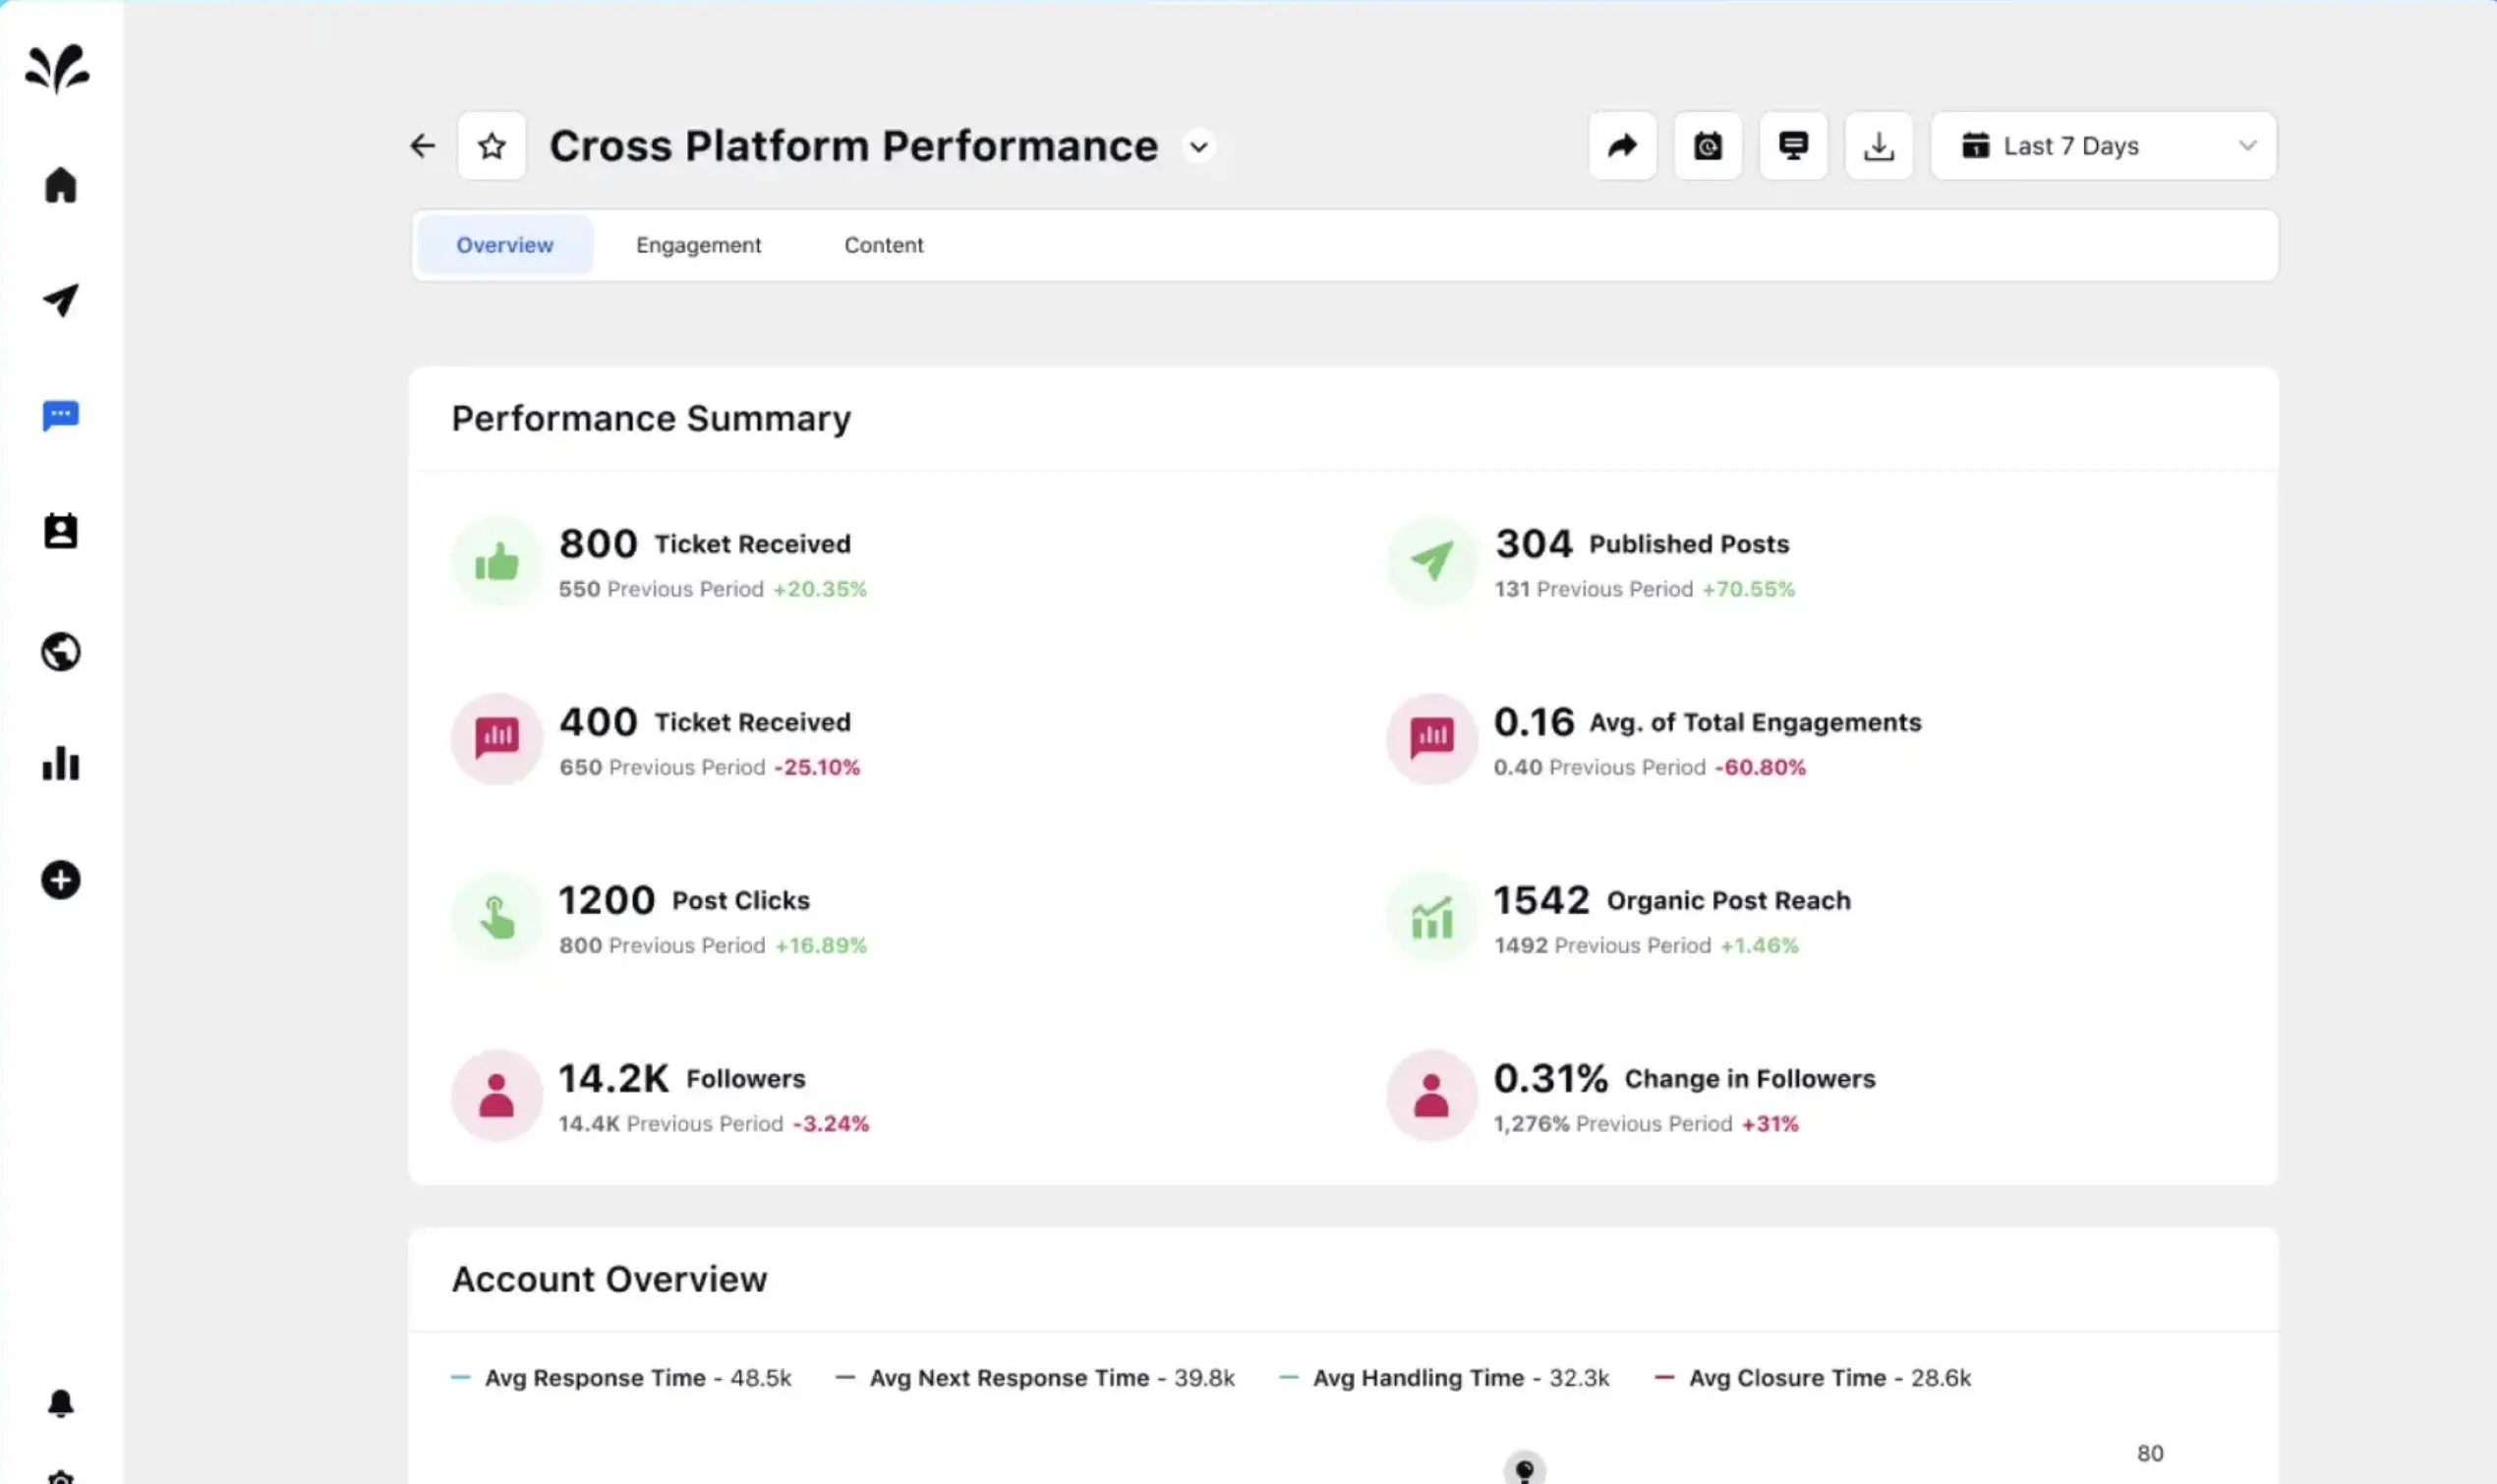
Task: Select the share icon in top toolbar
Action: [1622, 144]
